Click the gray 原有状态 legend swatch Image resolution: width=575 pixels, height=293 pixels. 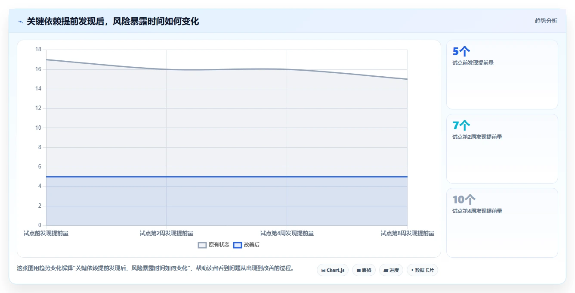click(202, 245)
